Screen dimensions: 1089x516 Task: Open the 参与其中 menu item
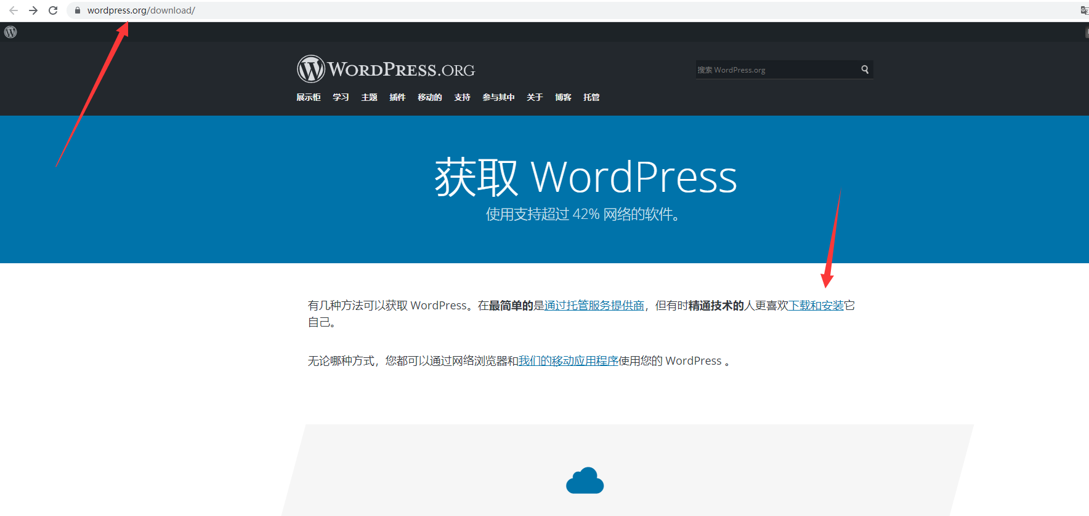[x=498, y=97]
